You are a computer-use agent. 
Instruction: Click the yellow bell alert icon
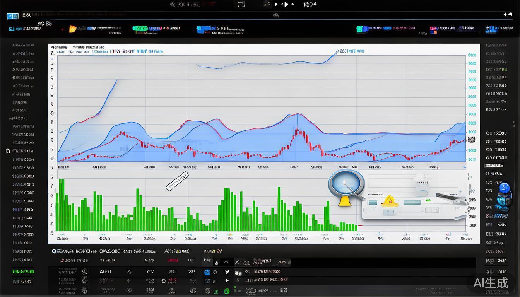point(344,201)
